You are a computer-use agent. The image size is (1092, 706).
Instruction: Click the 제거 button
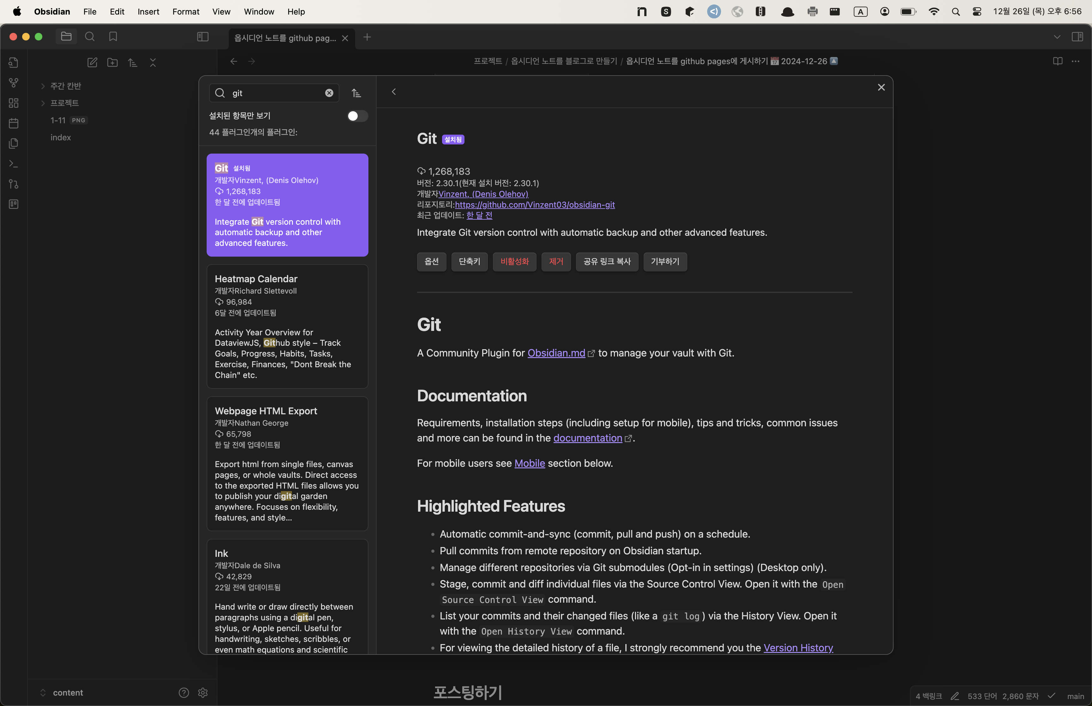556,262
